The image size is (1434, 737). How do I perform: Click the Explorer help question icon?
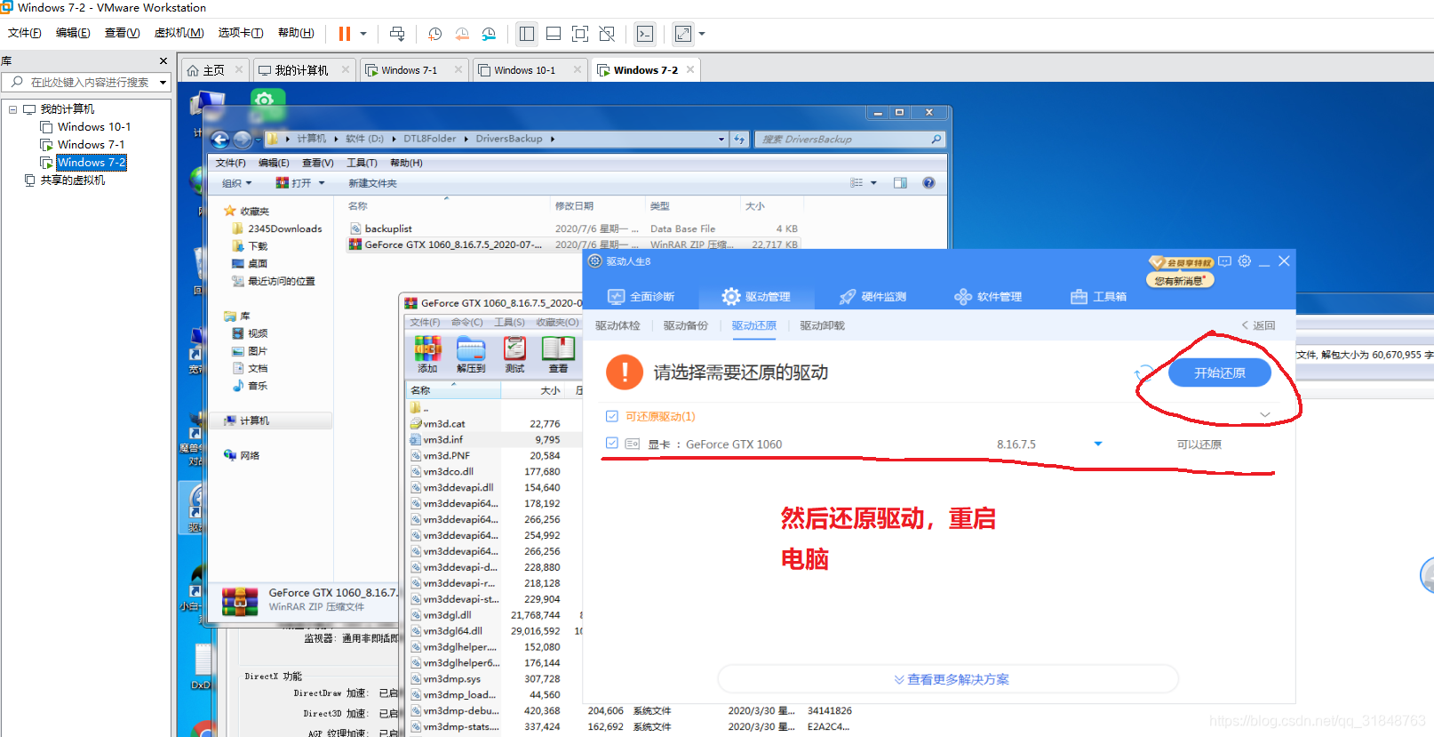928,183
